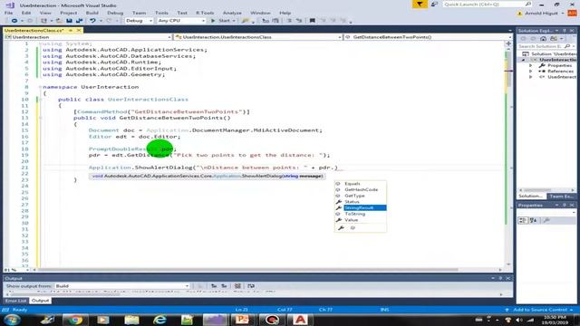Click Toggle Word Wrap icon in Output
Screen dimensions: 580x326
pyautogui.click(x=251, y=286)
